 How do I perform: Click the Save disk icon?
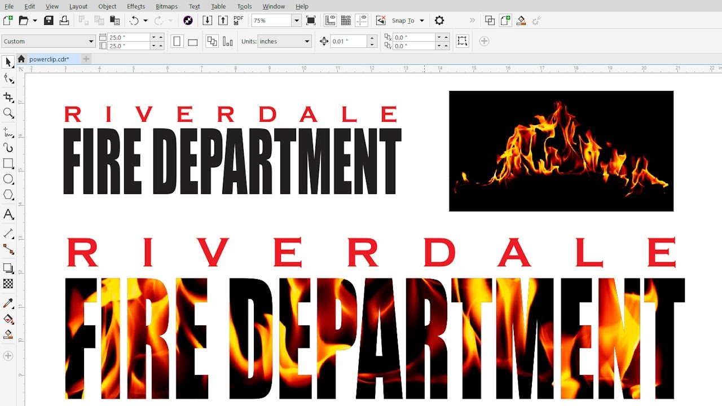pyautogui.click(x=49, y=20)
